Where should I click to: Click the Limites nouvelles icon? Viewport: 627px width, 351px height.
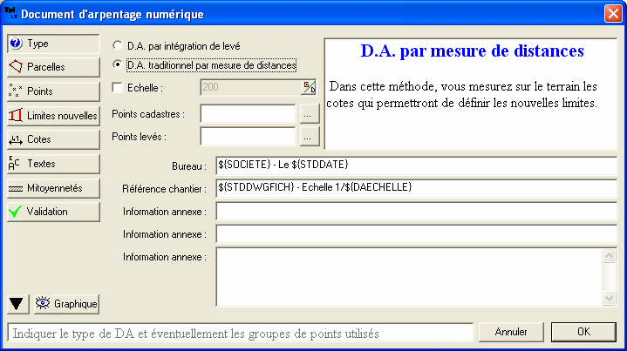(16, 115)
